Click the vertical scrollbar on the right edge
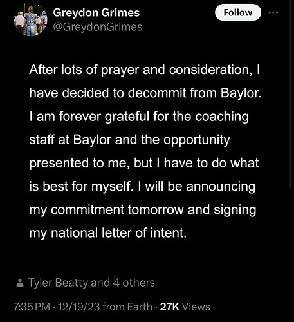The width and height of the screenshot is (294, 322). click(292, 95)
